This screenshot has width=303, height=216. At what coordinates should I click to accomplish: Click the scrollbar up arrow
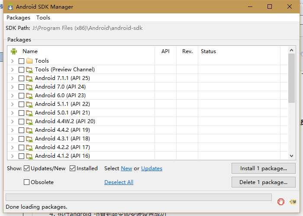click(x=291, y=51)
